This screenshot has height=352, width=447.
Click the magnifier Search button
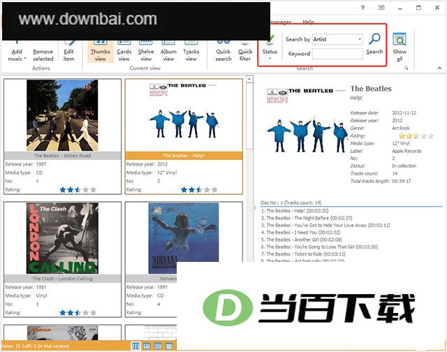[x=374, y=44]
